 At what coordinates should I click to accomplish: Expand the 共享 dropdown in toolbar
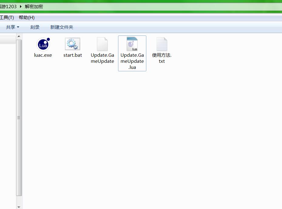click(12, 27)
